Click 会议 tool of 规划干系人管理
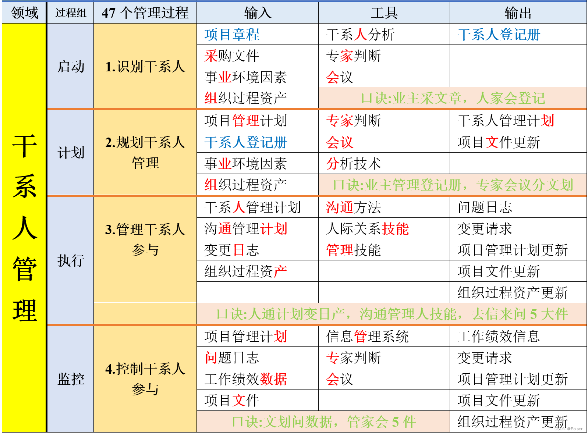This screenshot has width=588, height=434. click(384, 142)
